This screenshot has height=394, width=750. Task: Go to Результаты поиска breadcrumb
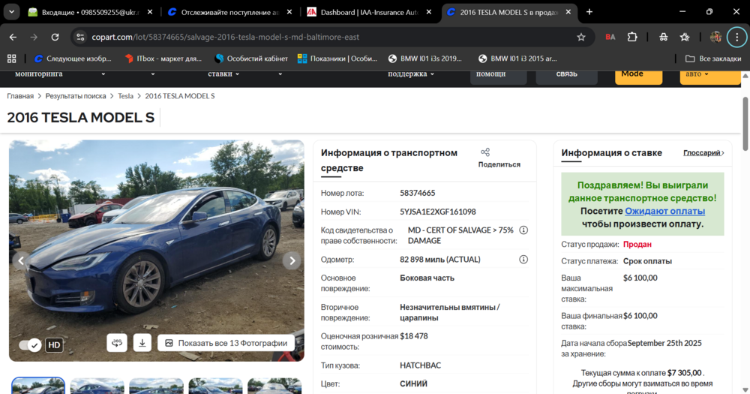coord(76,96)
